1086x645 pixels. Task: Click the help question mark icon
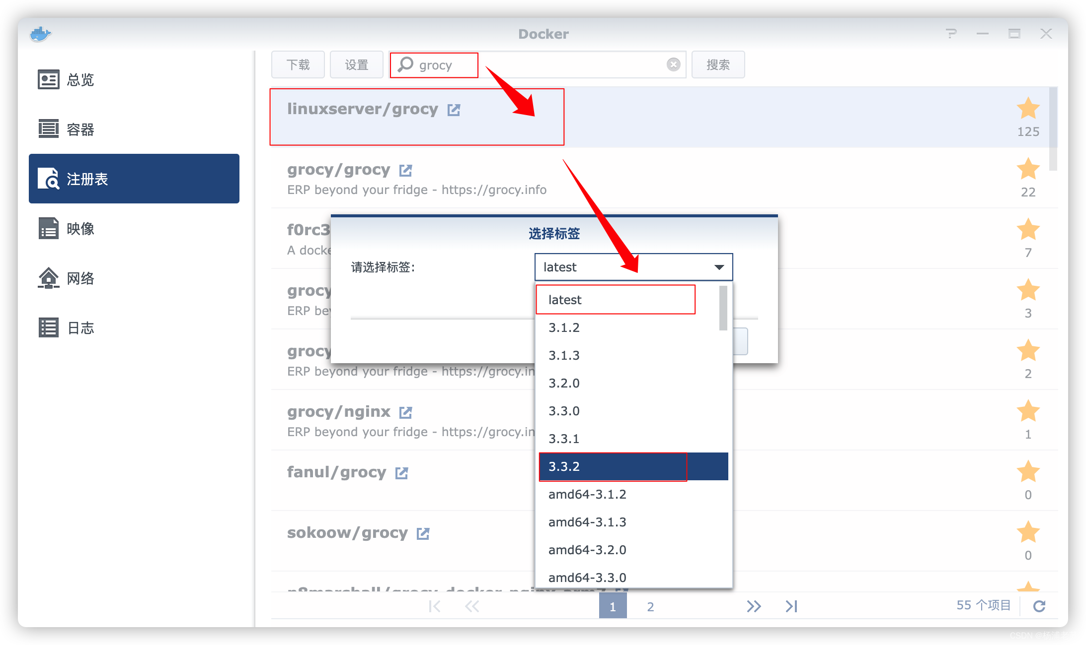point(951,33)
